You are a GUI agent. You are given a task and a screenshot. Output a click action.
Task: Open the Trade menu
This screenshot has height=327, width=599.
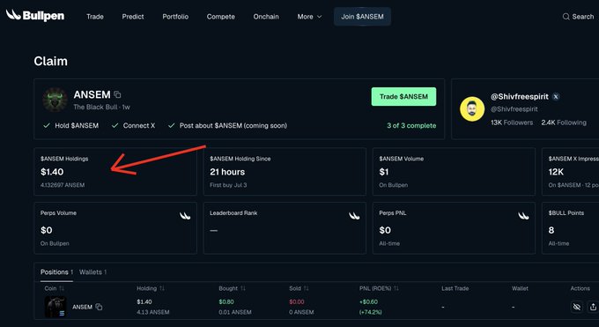[95, 17]
